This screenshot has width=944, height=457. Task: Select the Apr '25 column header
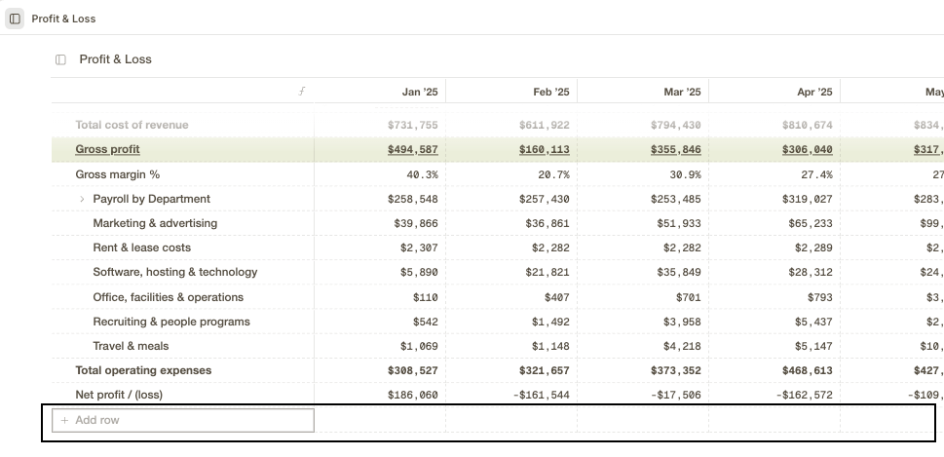tap(814, 93)
